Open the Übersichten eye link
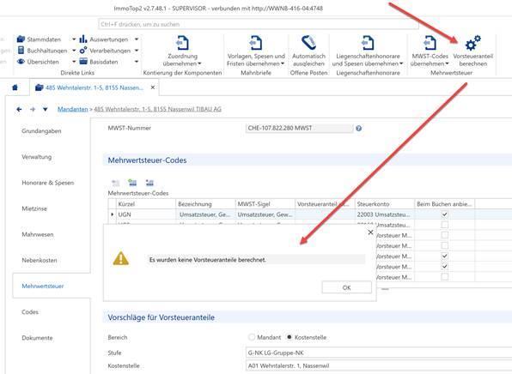The image size is (512, 374). point(38,62)
